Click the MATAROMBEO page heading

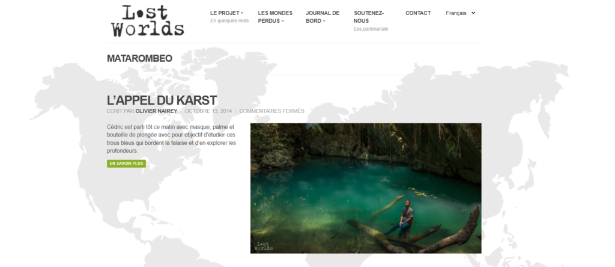click(x=139, y=58)
